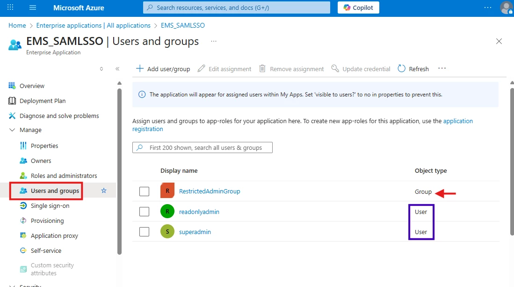Click the Application proxy icon
The height and width of the screenshot is (287, 514).
point(23,235)
